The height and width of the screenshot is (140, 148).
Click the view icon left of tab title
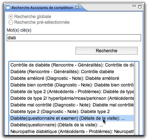(8, 8)
